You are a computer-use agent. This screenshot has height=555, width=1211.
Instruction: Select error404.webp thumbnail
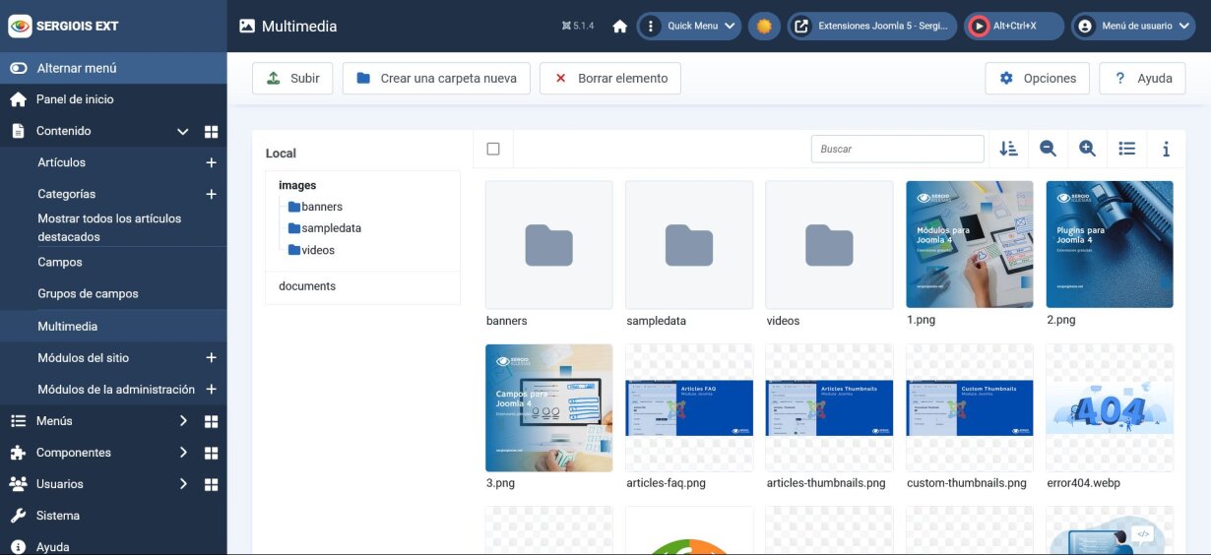pos(1110,407)
